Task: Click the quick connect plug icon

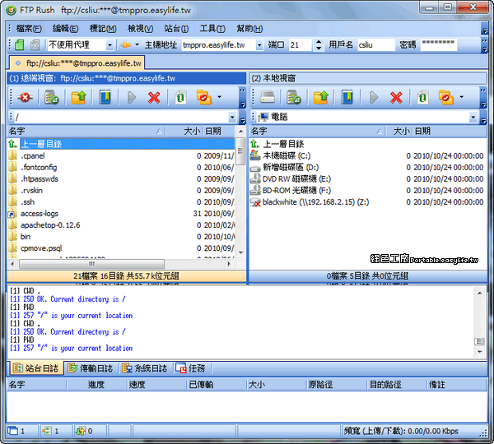Action: pyautogui.click(x=126, y=45)
